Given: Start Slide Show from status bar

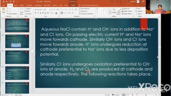Looking at the screenshot, I should tap(137, 95).
